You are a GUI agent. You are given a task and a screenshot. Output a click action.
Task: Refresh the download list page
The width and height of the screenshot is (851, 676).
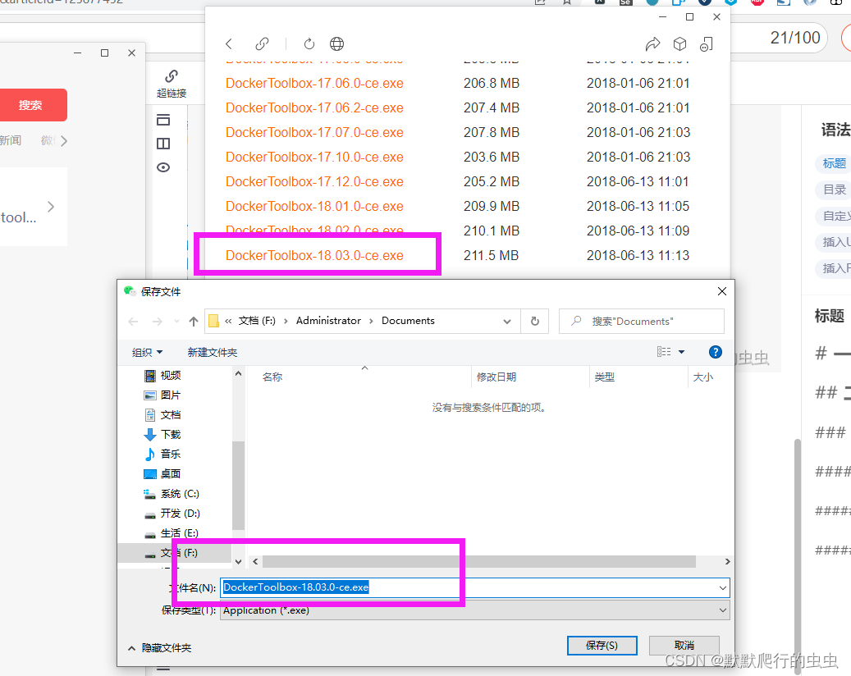309,44
